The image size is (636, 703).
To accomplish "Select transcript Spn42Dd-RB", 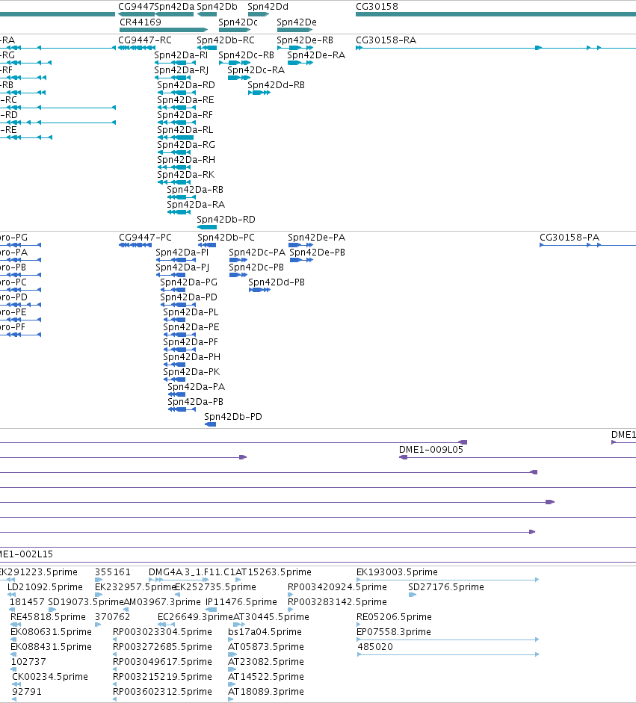I will tap(259, 93).
